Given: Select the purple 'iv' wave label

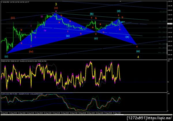Looking at the screenshot, I should [45, 30].
